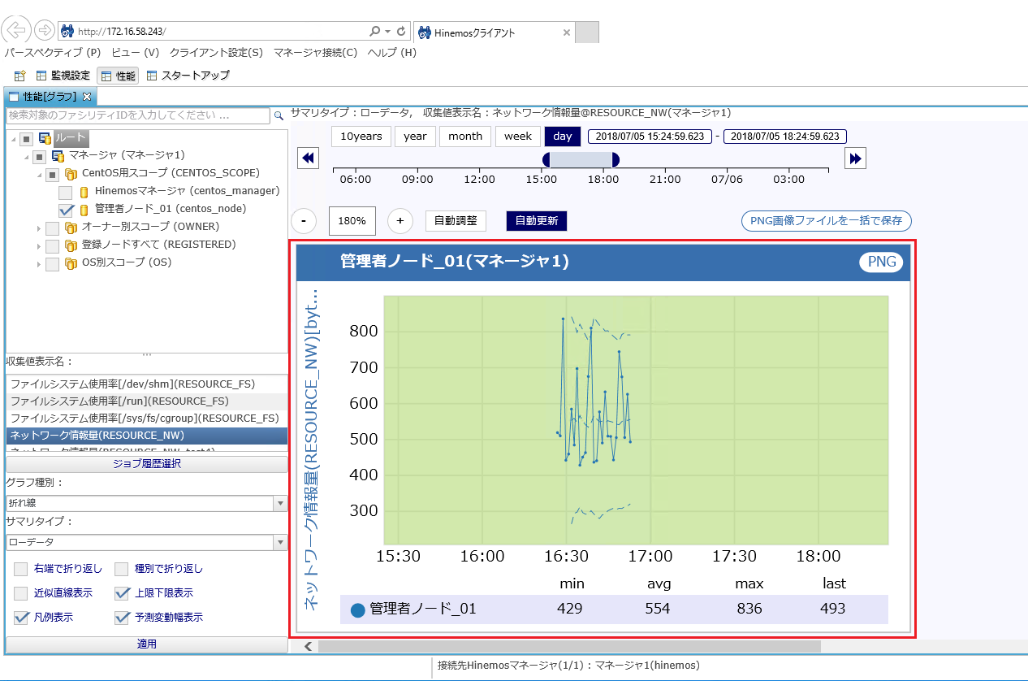Click the PNG button on the graph header

coord(882,262)
